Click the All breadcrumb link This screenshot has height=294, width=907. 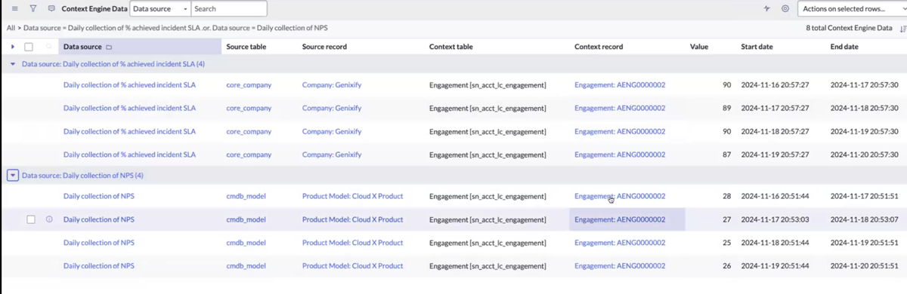[x=11, y=28]
